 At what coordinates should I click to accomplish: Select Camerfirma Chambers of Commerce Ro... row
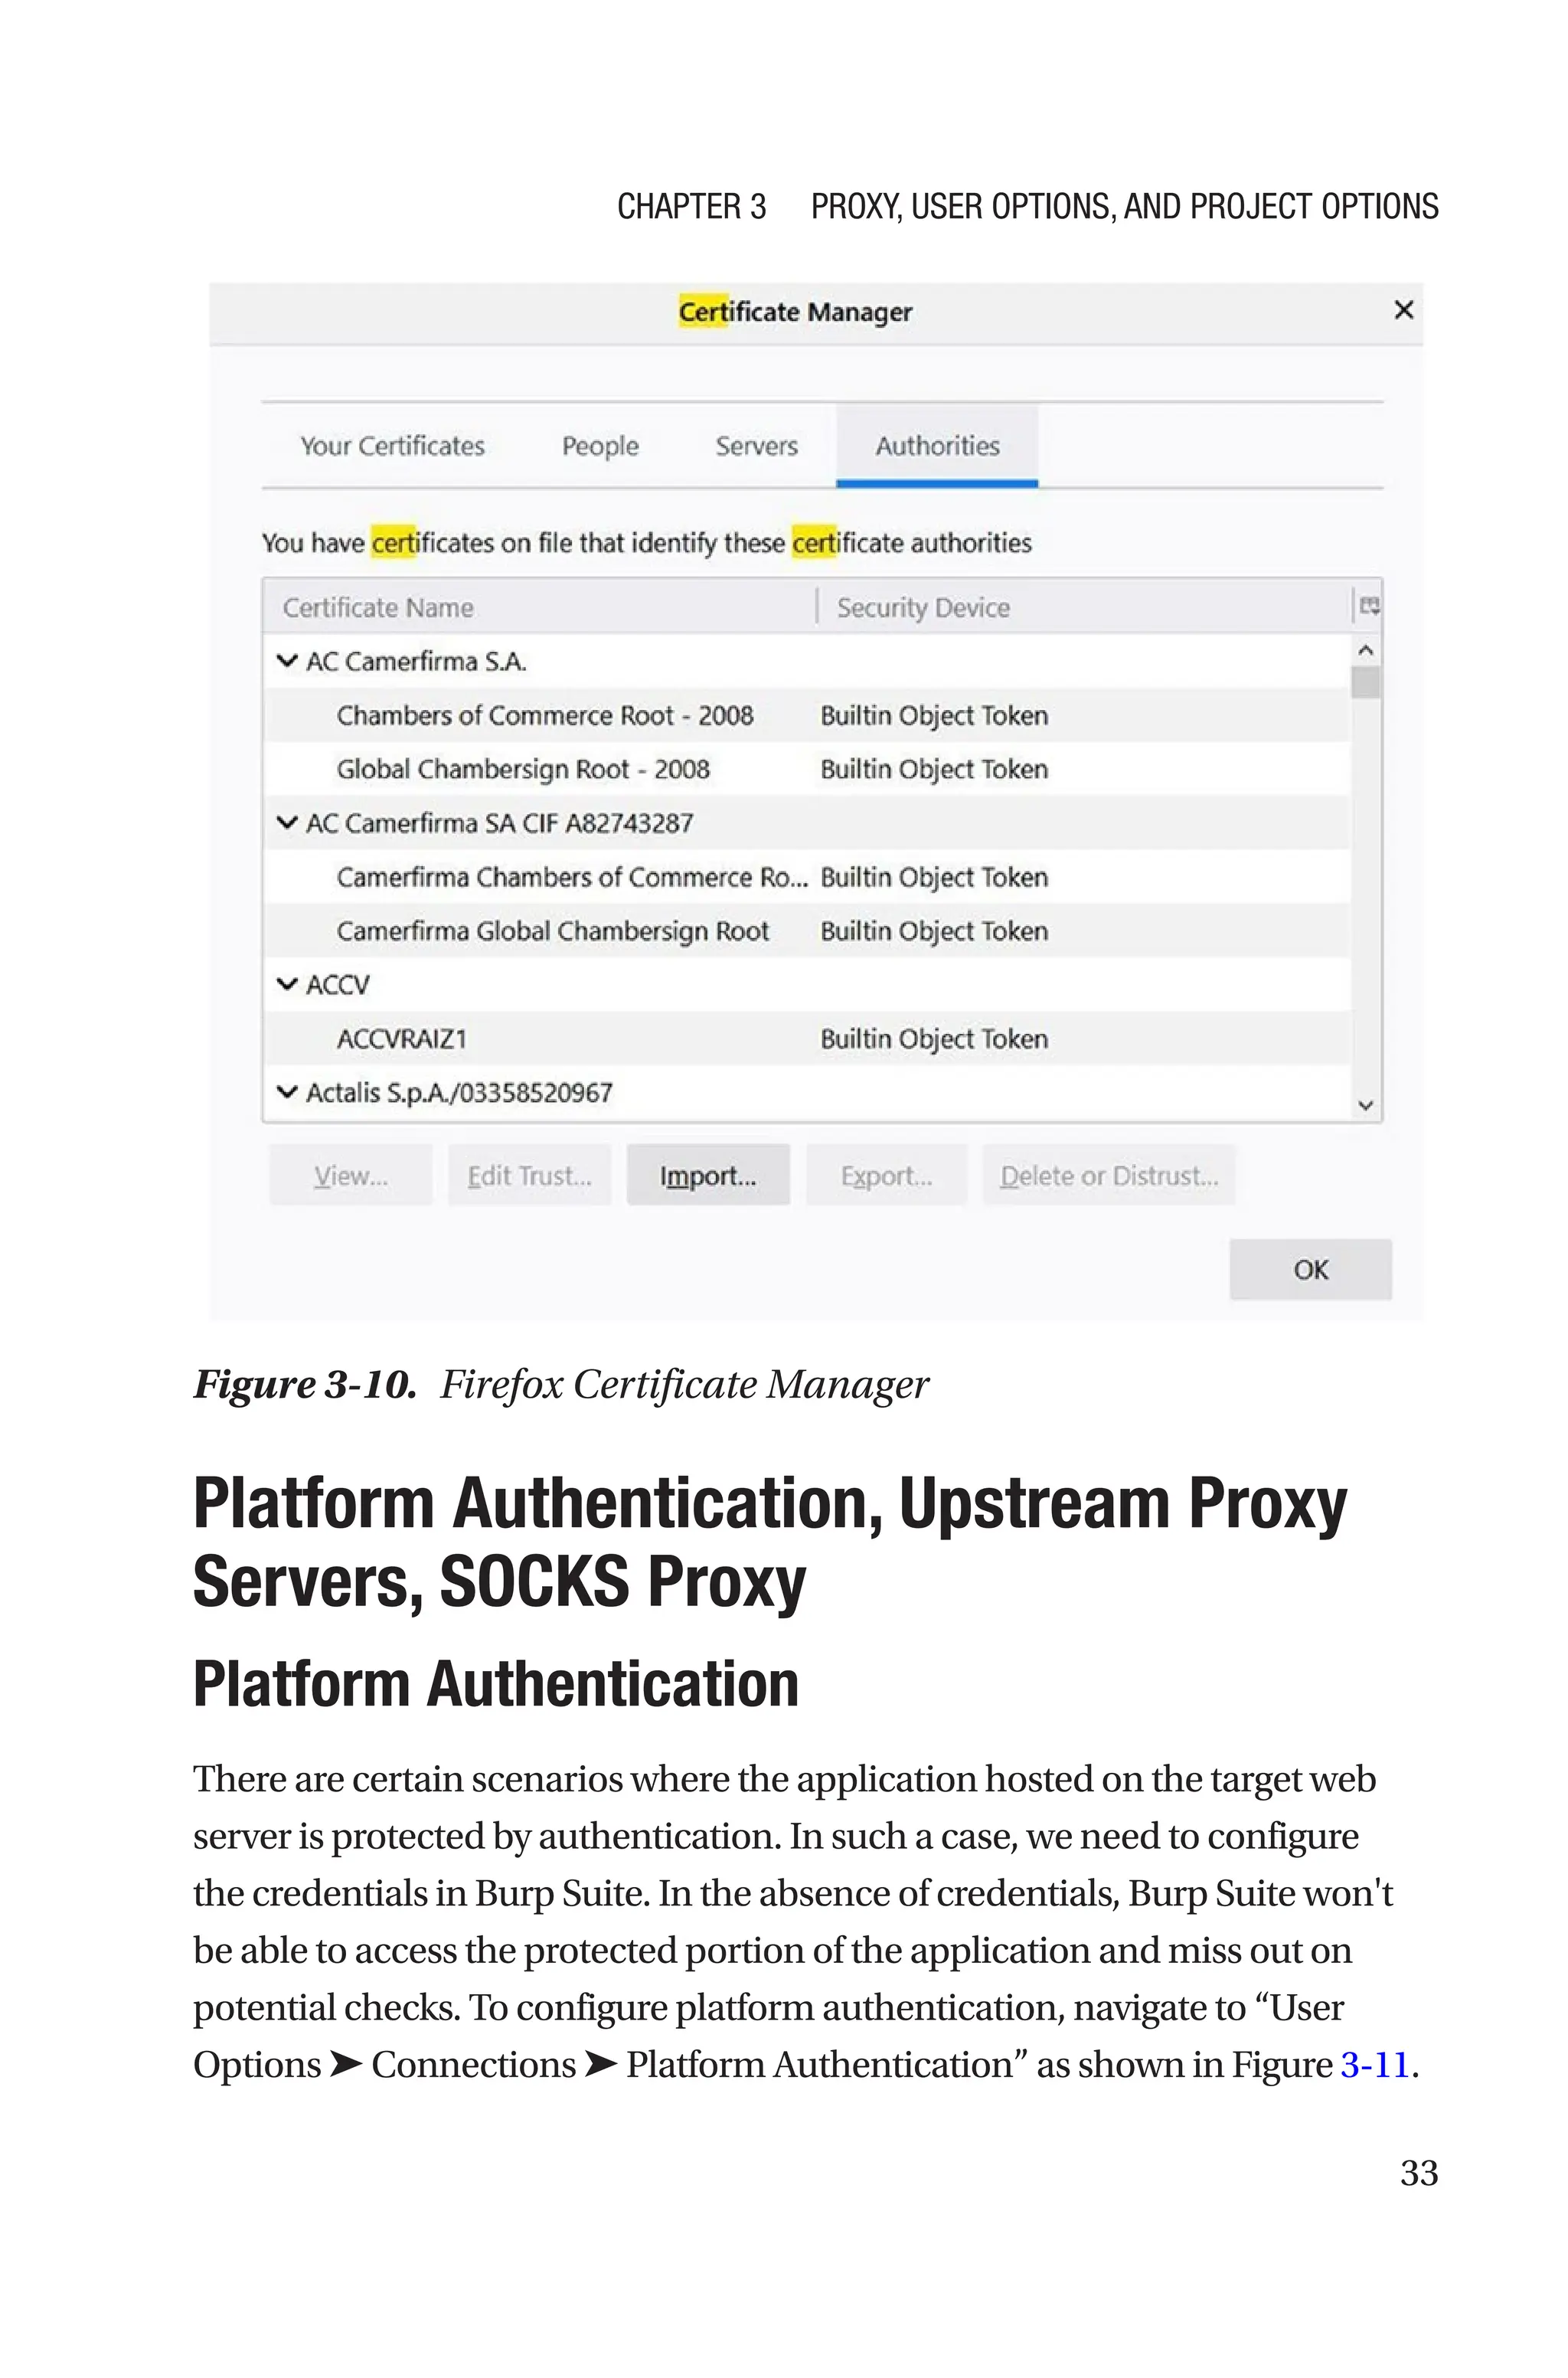[807, 877]
